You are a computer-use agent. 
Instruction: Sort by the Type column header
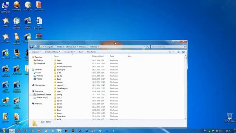pos(112,56)
